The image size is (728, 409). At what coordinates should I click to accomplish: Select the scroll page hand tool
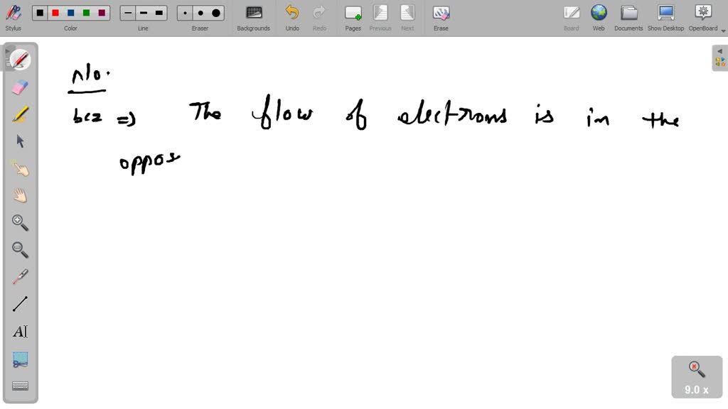point(20,195)
